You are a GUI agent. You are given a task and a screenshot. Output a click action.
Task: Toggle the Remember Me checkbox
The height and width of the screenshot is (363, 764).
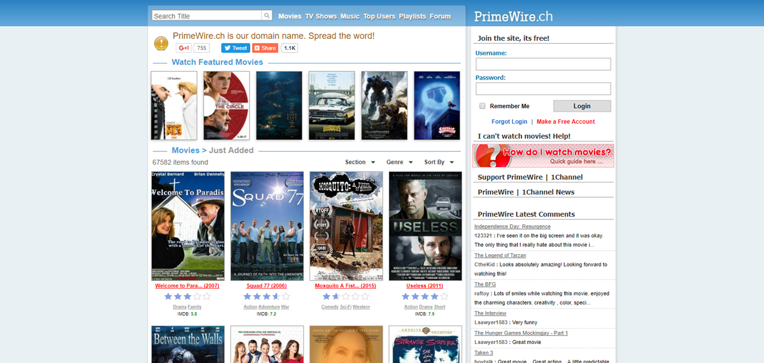[483, 106]
